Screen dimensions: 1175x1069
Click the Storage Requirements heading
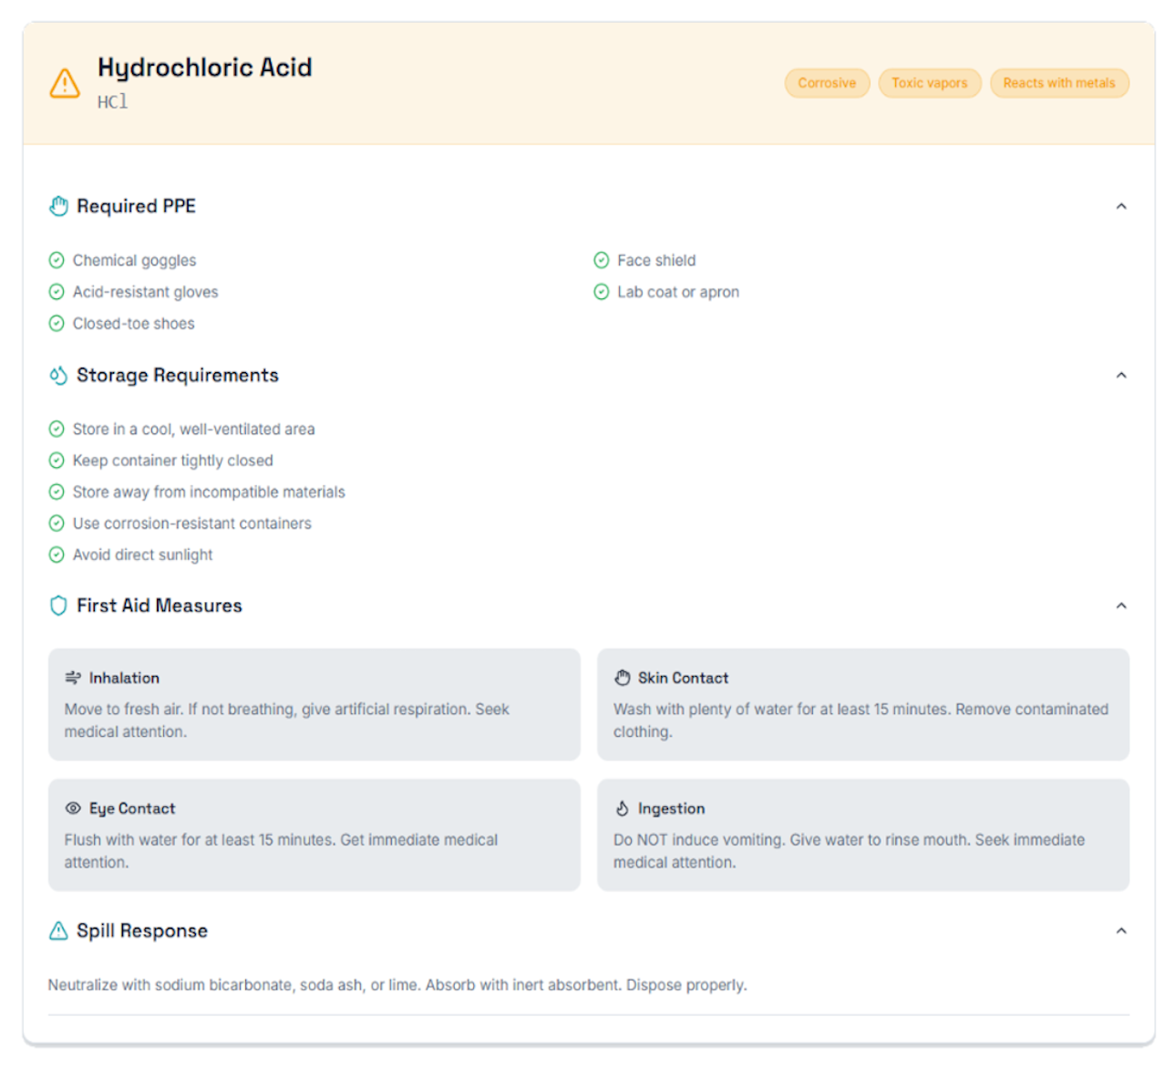[x=178, y=375]
